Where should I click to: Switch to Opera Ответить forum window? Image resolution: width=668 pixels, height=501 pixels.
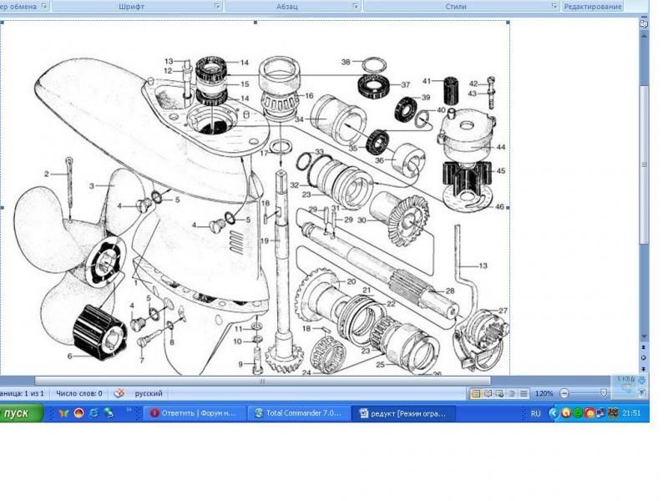[x=195, y=412]
